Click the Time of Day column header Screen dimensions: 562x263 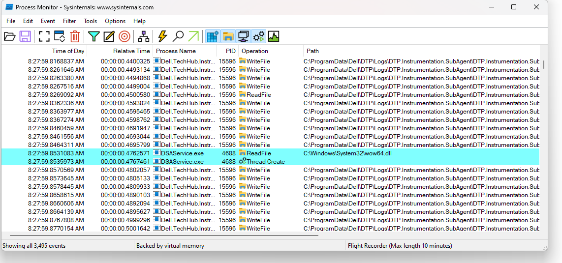[x=44, y=51]
